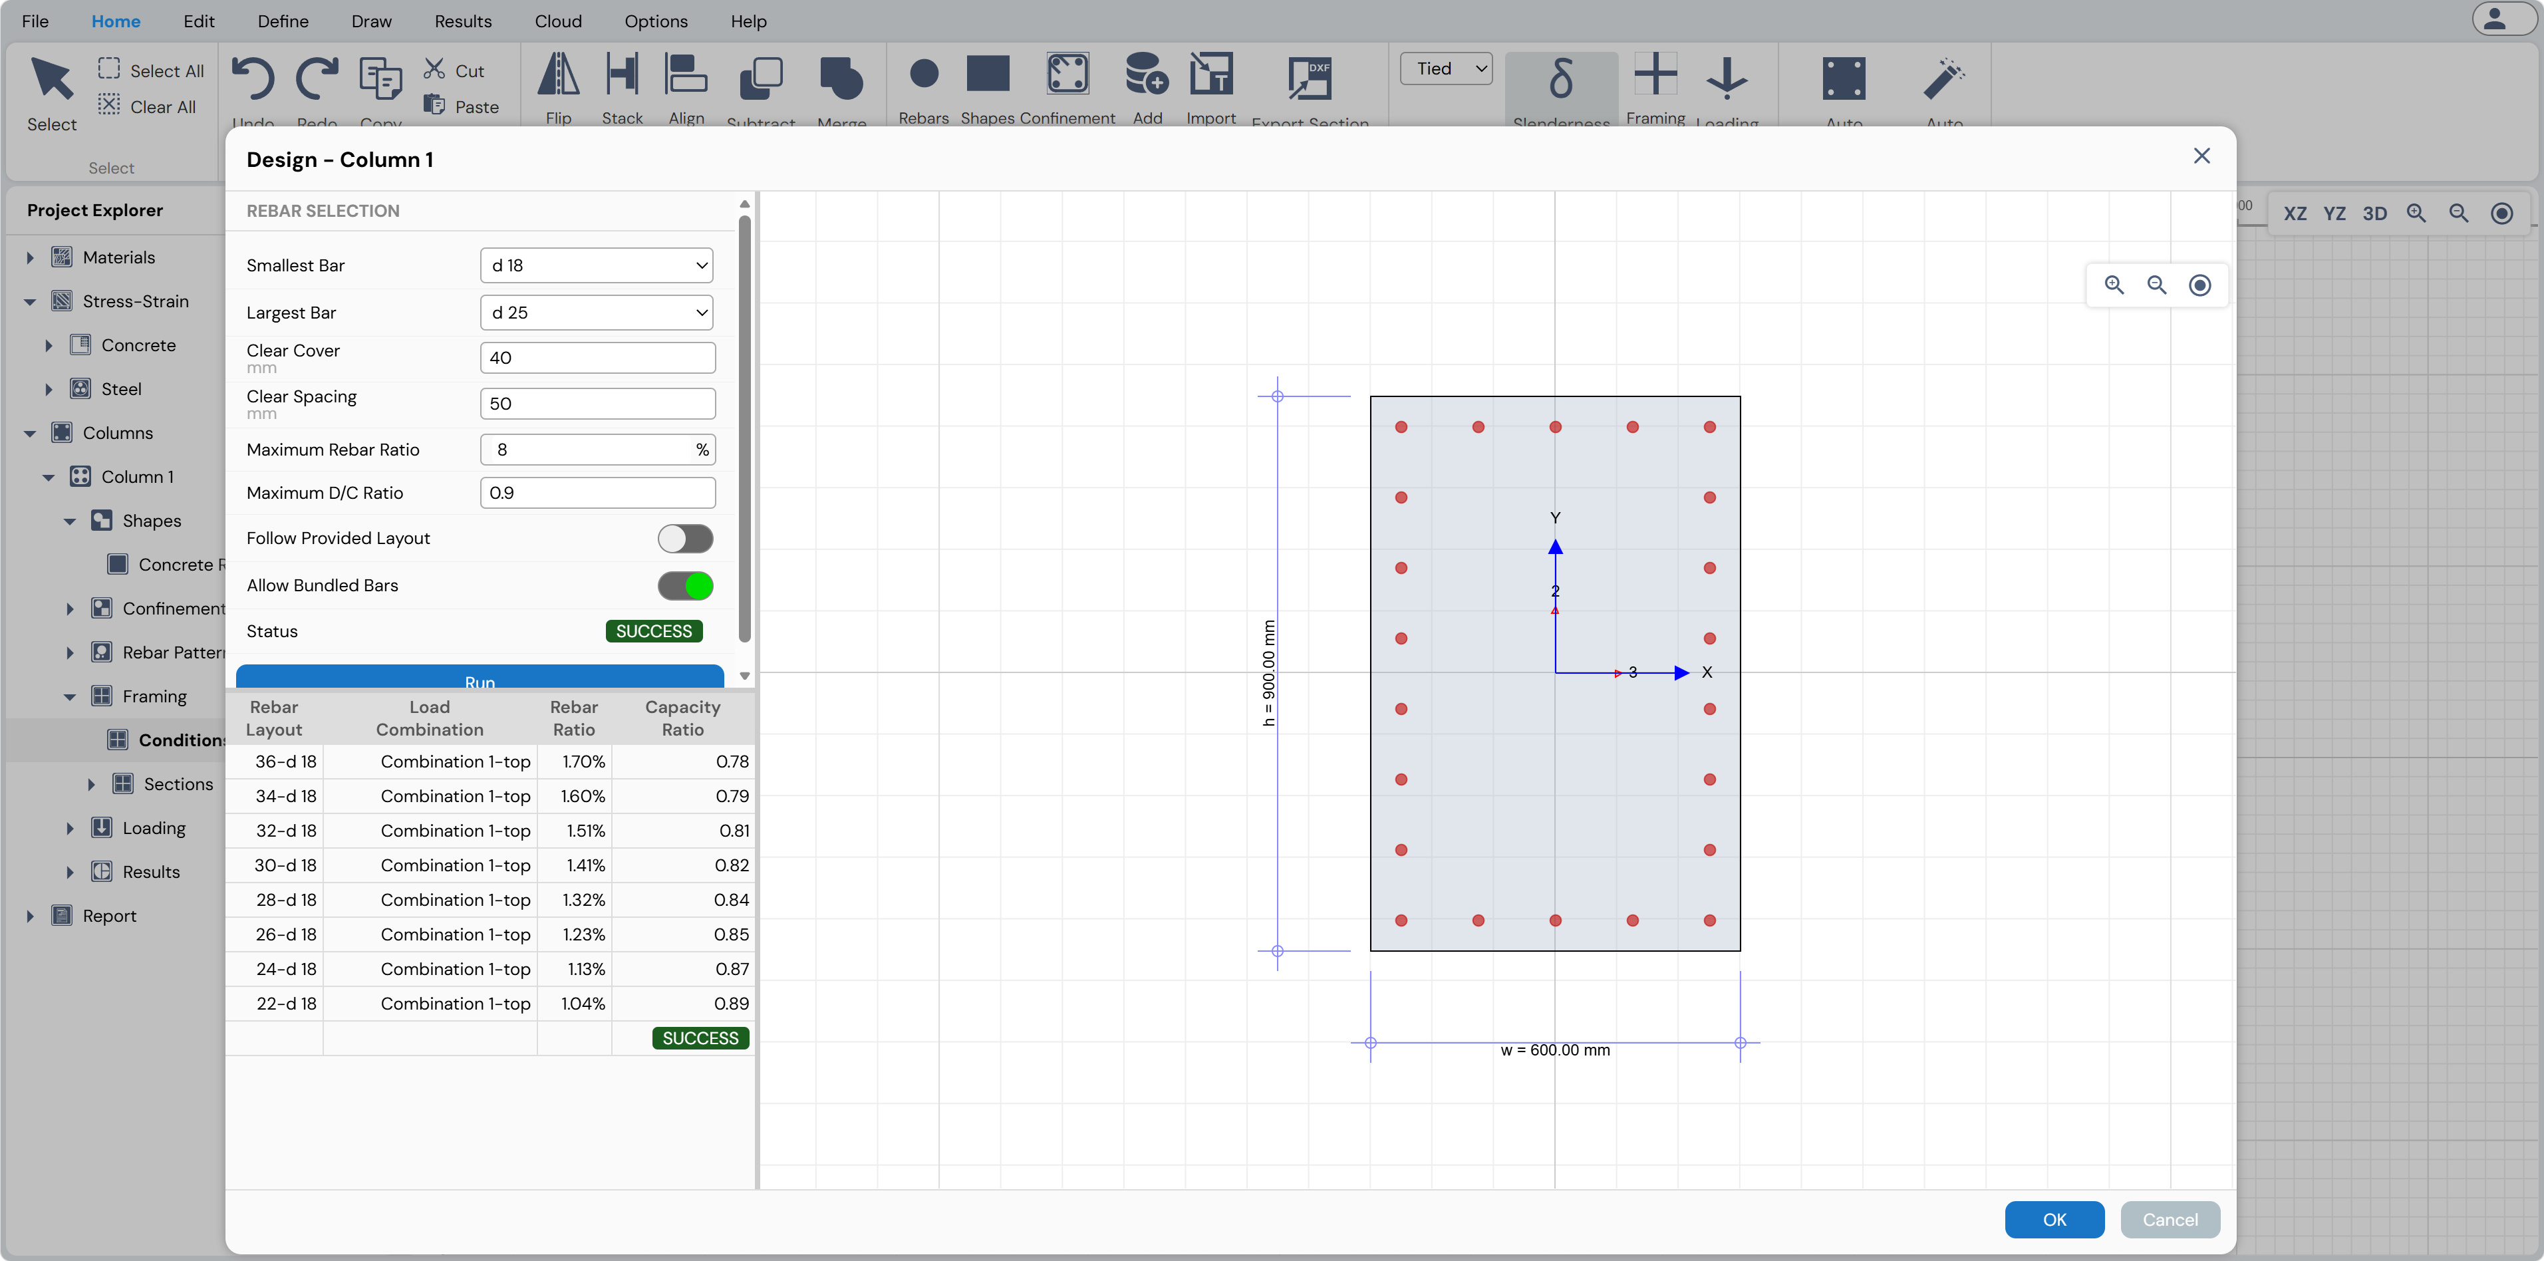Expand the Concrete tree node
This screenshot has height=1261, width=2544.
[49, 346]
